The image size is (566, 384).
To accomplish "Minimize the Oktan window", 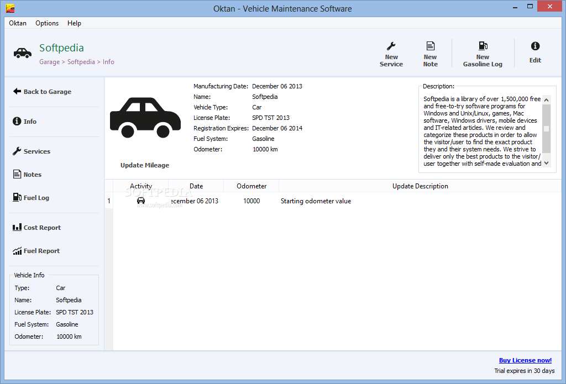I will (x=515, y=7).
